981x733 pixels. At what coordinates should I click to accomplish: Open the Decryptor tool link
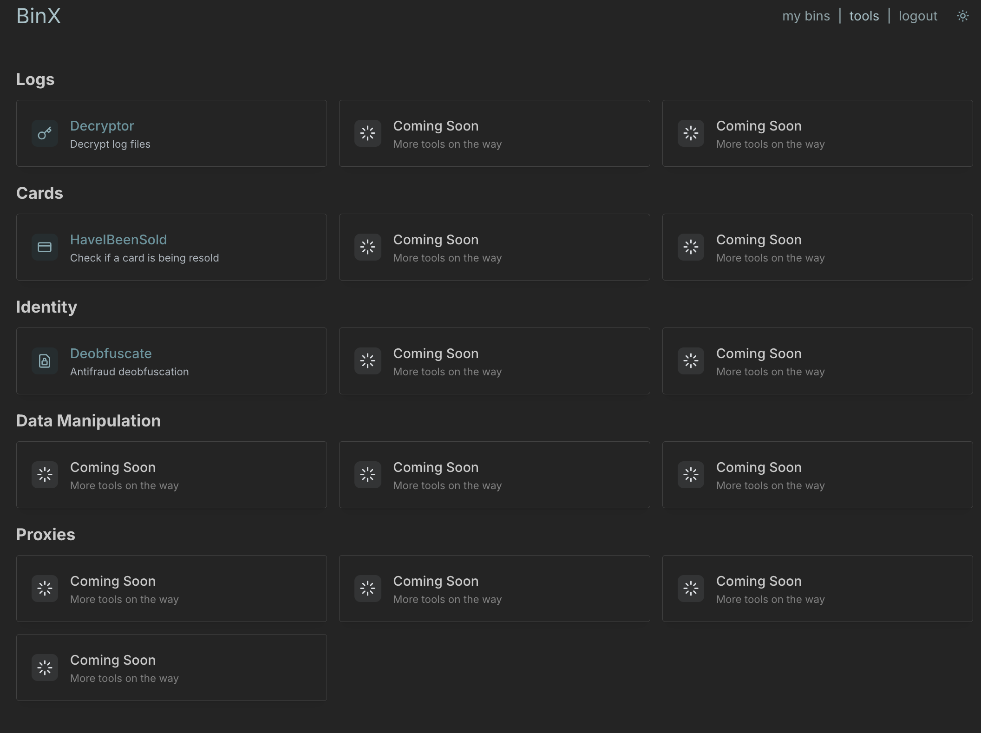(x=102, y=126)
